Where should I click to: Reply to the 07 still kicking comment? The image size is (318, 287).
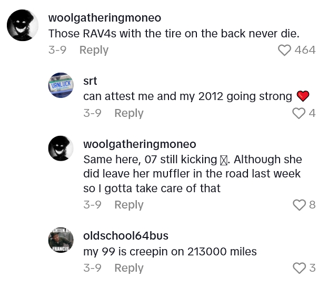tap(129, 205)
